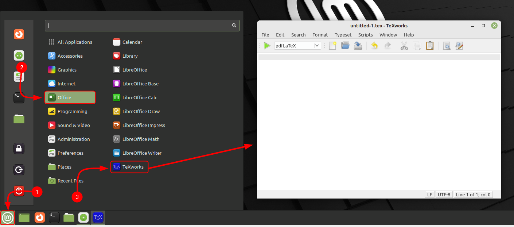Click the application menu search field
514x227 pixels.
coord(142,26)
